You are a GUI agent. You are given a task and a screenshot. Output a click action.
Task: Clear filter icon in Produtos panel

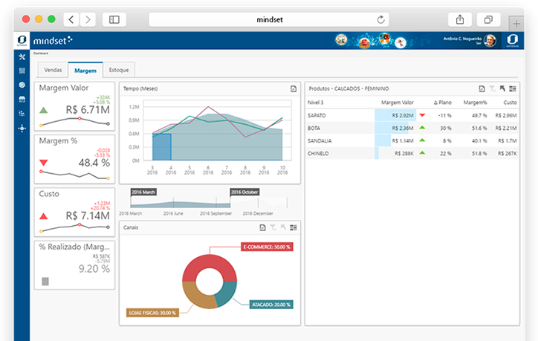click(492, 89)
